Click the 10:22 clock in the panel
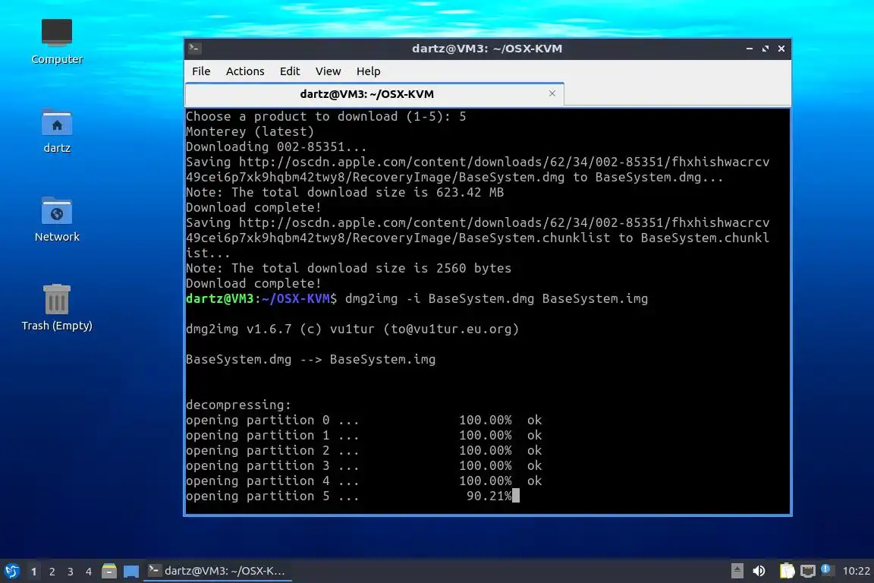This screenshot has width=874, height=583. pyautogui.click(x=856, y=571)
